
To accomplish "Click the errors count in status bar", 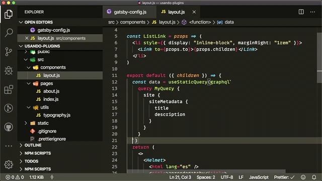I will 10,177.
